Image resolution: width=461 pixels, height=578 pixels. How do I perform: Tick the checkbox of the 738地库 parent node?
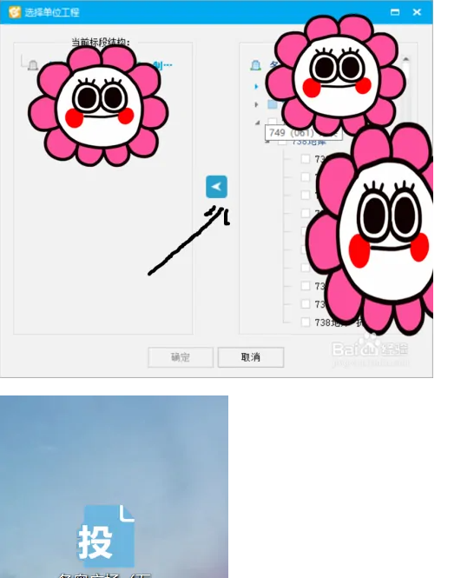tap(281, 142)
